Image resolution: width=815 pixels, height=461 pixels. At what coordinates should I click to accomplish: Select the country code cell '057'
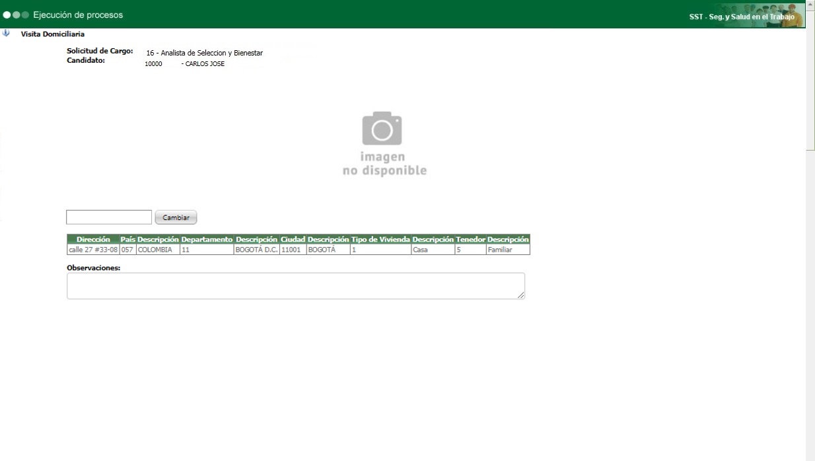click(x=127, y=250)
